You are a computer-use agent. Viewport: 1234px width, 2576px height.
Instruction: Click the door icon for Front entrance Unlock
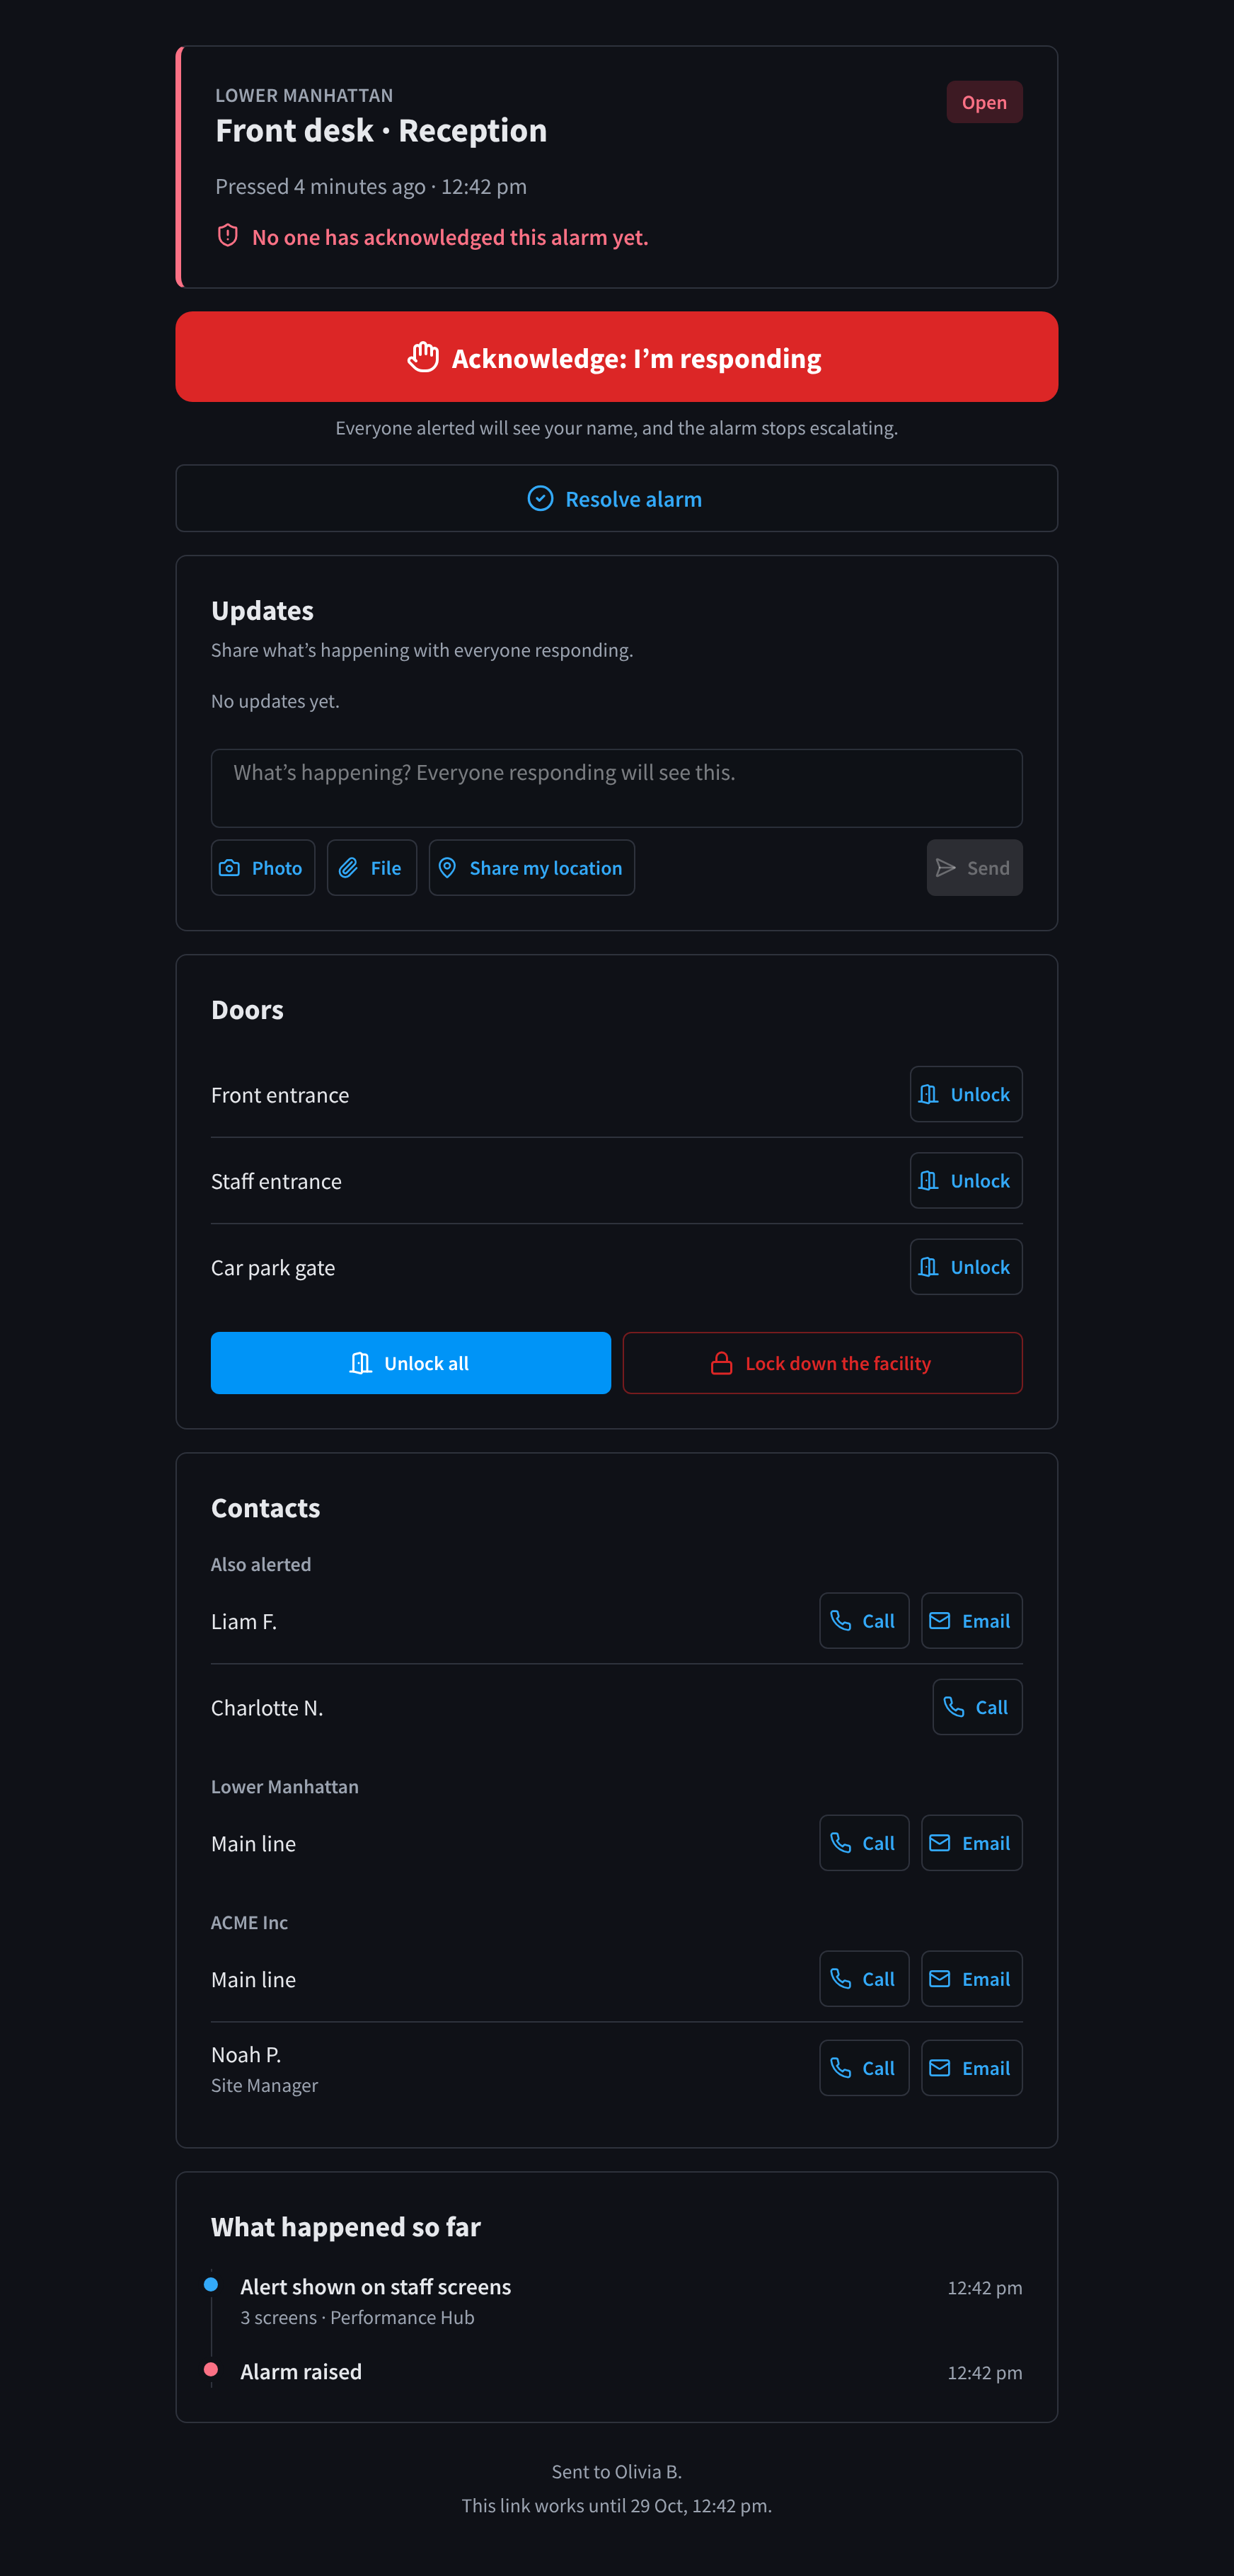coord(928,1094)
